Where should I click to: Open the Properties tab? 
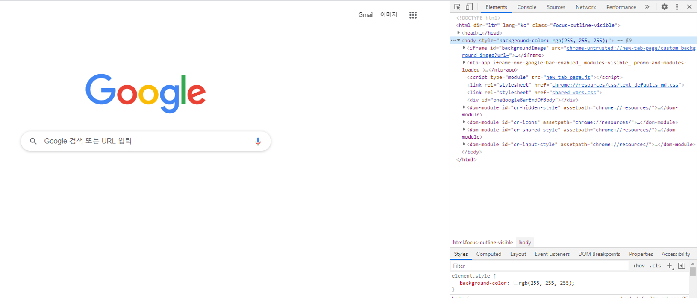[x=641, y=254]
